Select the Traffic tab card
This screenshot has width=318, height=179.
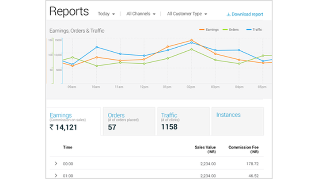(x=184, y=122)
